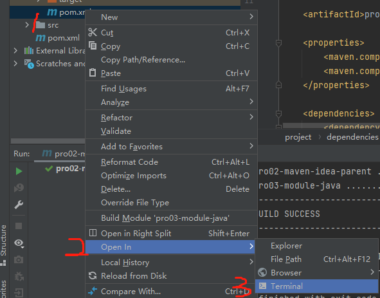380x298 pixels.
Task: Select Find Usages menu entry
Action: 171,89
